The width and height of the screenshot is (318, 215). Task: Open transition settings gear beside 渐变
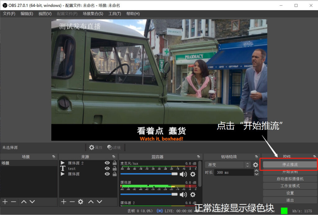pyautogui.click(x=256, y=165)
